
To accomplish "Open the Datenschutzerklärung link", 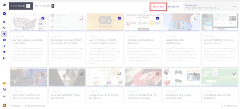I will 35,106.
